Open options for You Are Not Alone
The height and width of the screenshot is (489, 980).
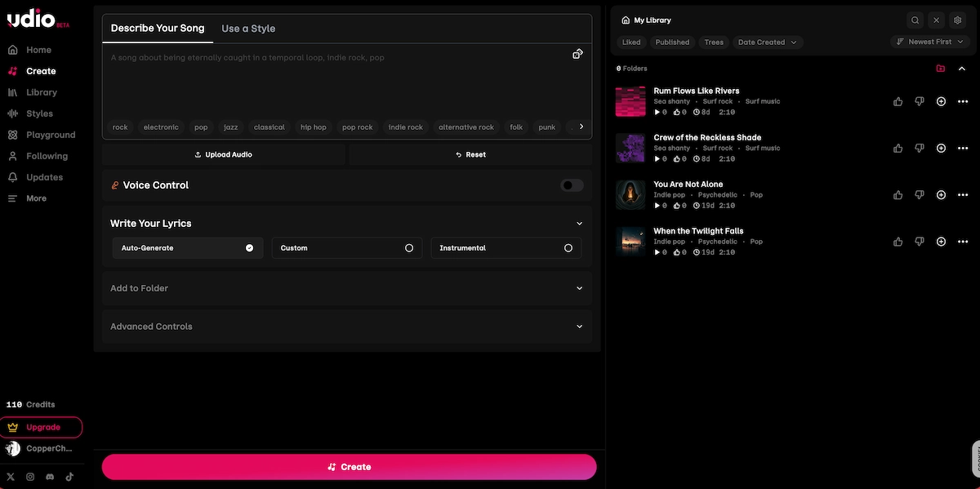pyautogui.click(x=961, y=195)
